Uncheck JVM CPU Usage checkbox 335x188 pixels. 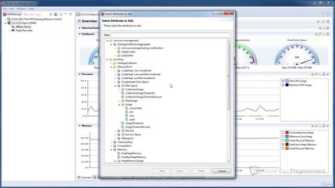[x=283, y=81]
